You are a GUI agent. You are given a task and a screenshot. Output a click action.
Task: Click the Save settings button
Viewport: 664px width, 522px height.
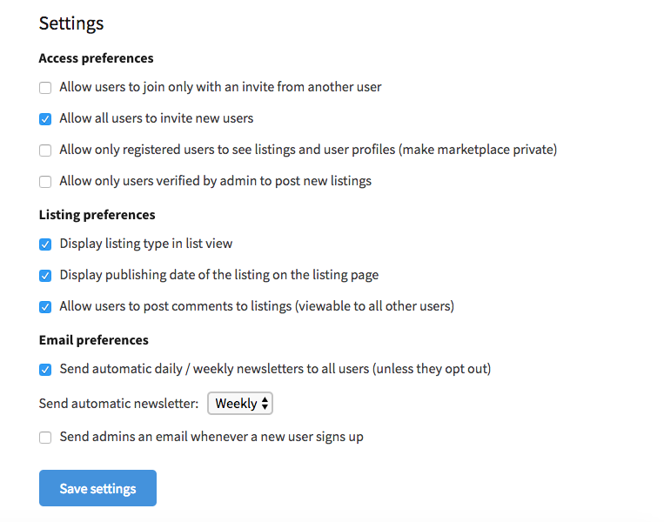click(x=97, y=488)
